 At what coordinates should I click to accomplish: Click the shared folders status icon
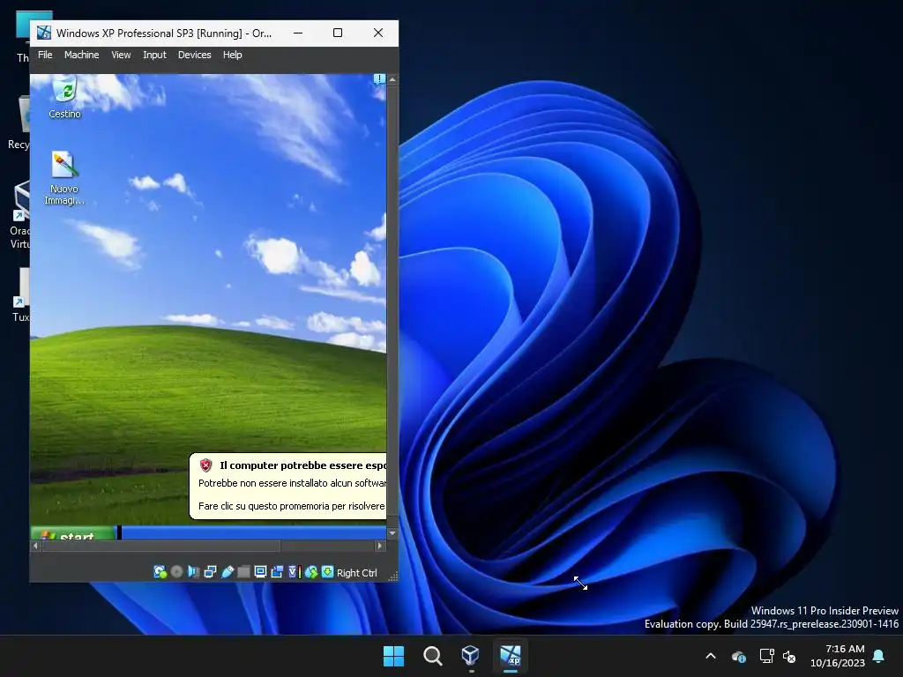click(x=243, y=571)
